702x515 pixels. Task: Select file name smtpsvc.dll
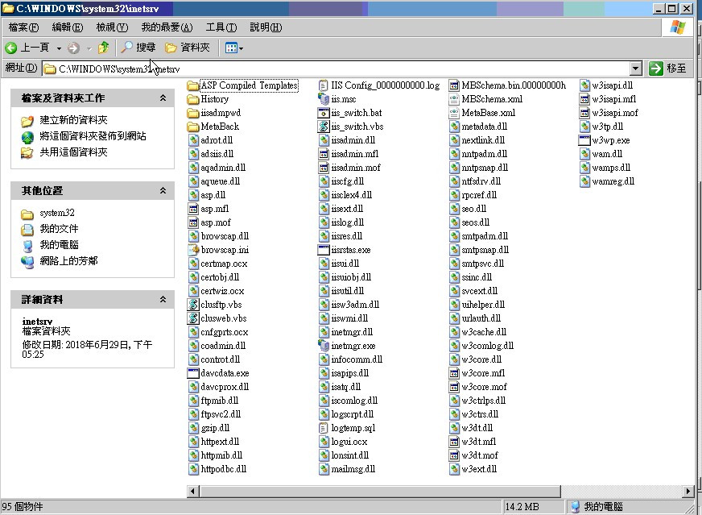click(483, 264)
